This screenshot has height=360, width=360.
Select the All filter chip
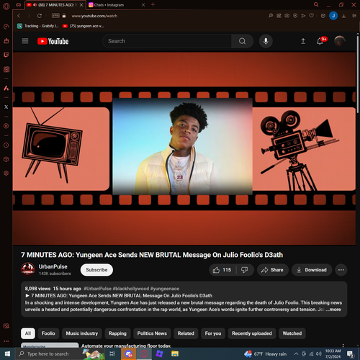tap(28, 333)
